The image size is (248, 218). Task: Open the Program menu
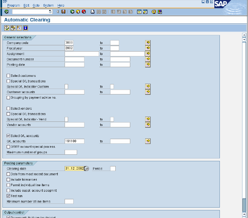[14, 5]
